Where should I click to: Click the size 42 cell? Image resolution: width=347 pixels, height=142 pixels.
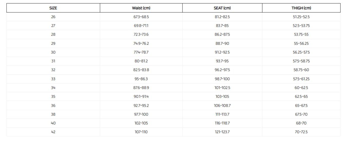coord(53,132)
